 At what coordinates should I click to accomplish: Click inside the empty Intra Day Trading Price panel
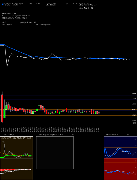[x=55, y=153]
